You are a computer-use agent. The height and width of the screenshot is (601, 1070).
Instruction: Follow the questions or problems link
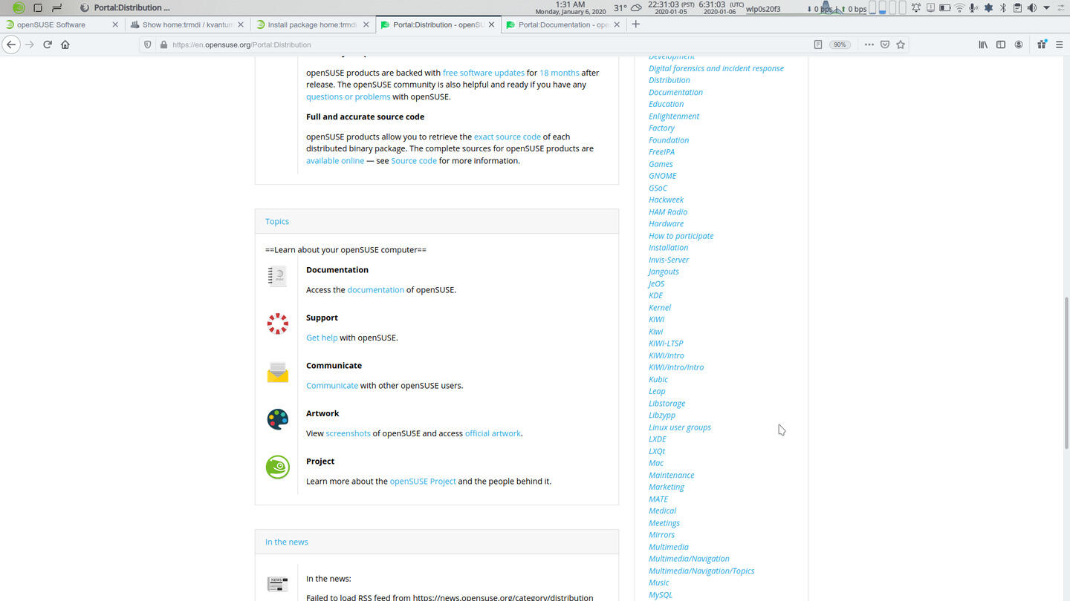point(348,96)
